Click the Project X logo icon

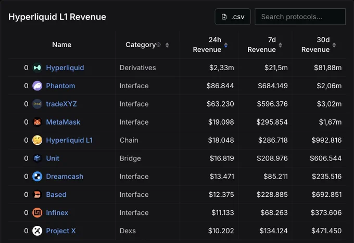click(x=37, y=231)
